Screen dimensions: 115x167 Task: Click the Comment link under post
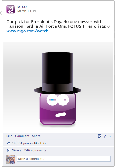(22, 136)
